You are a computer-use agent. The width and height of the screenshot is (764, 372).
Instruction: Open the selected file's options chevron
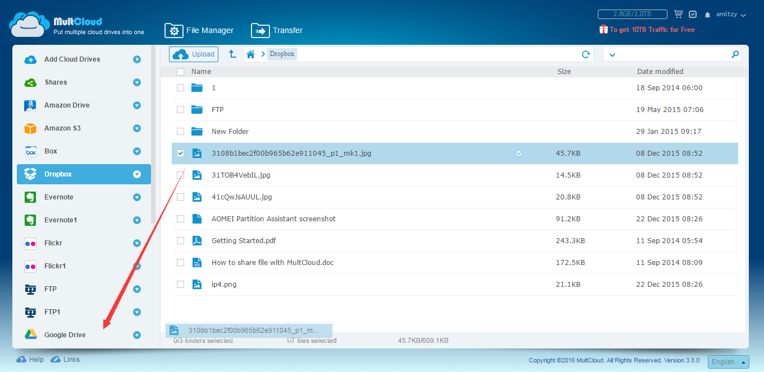pyautogui.click(x=519, y=153)
